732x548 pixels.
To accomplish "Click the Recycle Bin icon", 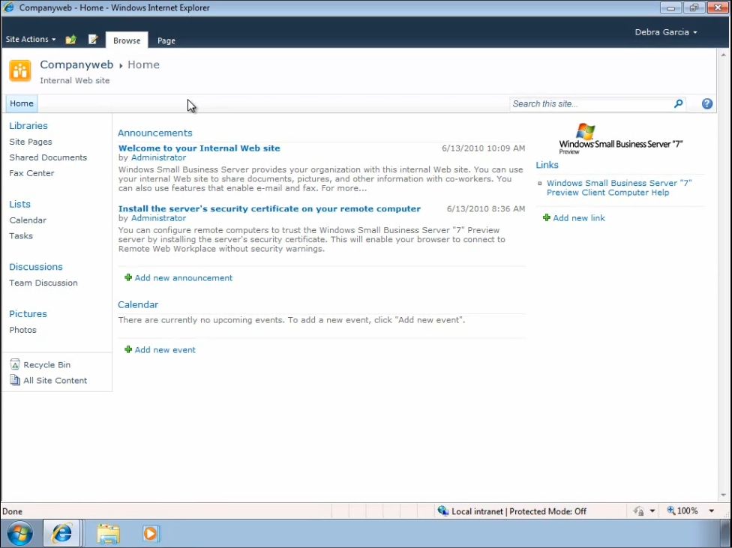I will coord(15,364).
